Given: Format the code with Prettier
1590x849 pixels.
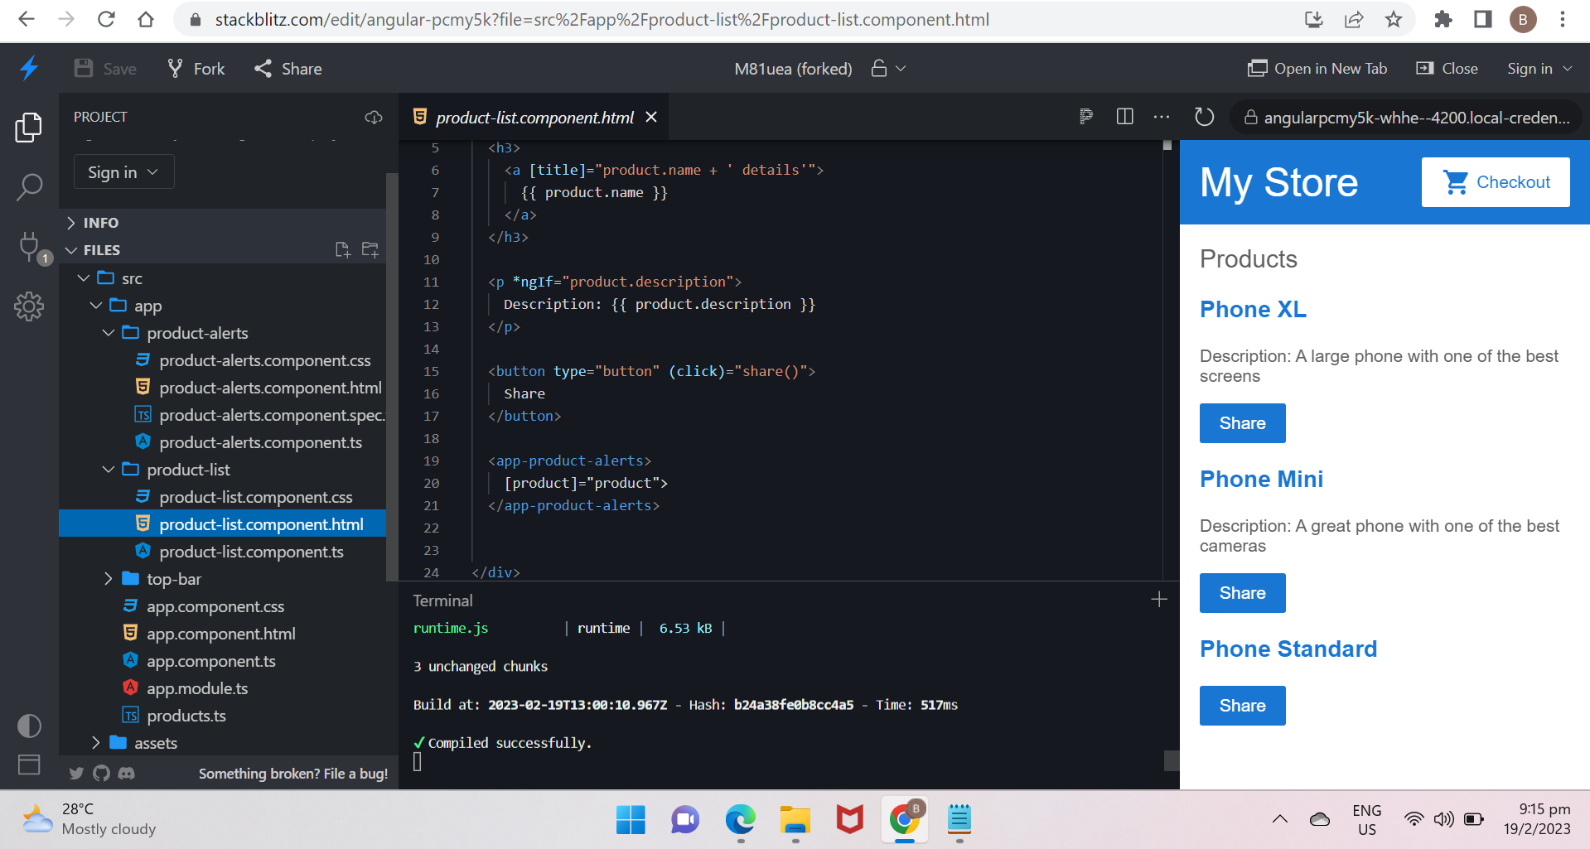Looking at the screenshot, I should tap(1085, 117).
